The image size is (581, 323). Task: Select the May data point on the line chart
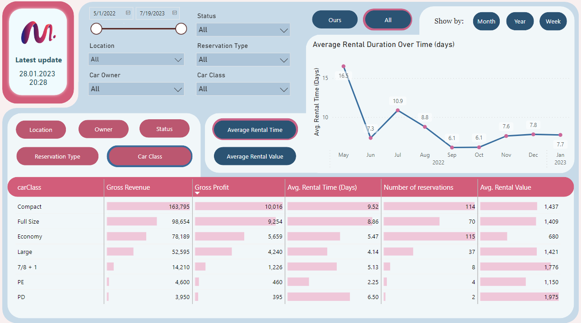(344, 66)
